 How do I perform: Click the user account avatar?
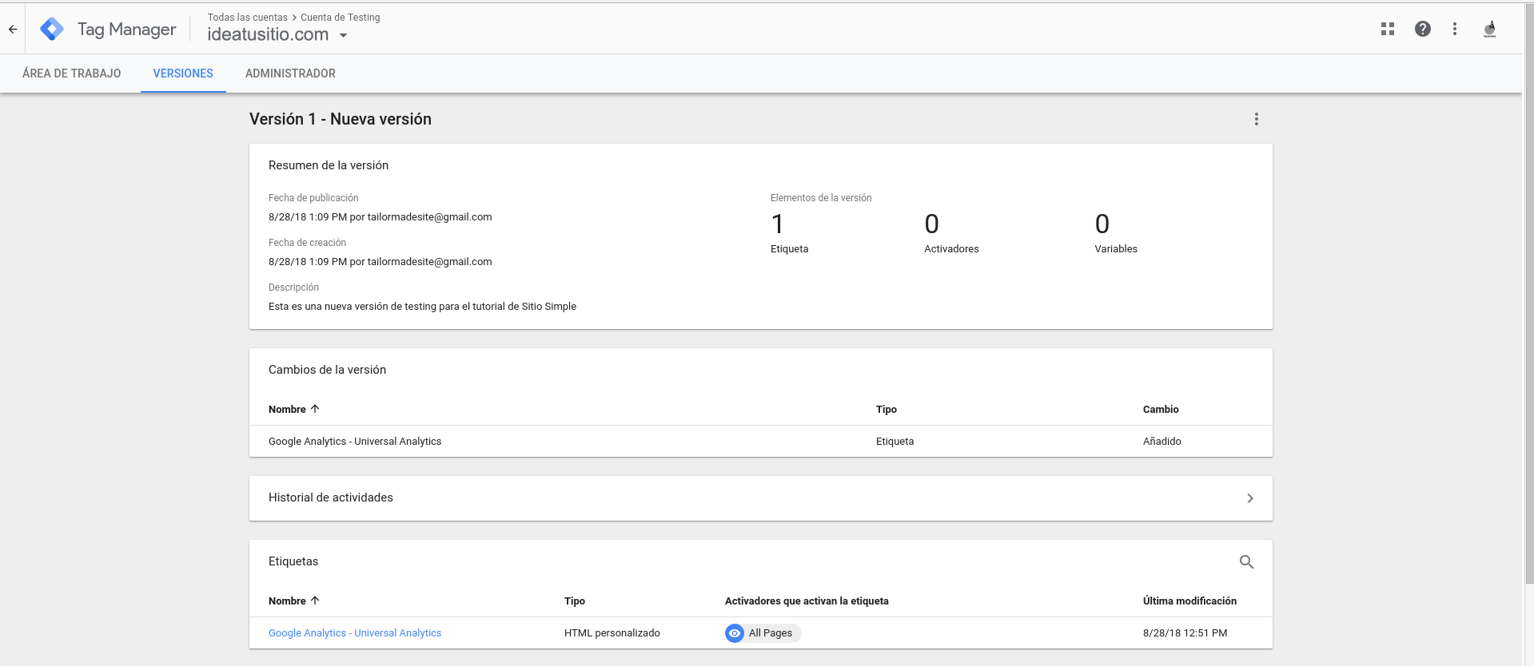(x=1489, y=30)
